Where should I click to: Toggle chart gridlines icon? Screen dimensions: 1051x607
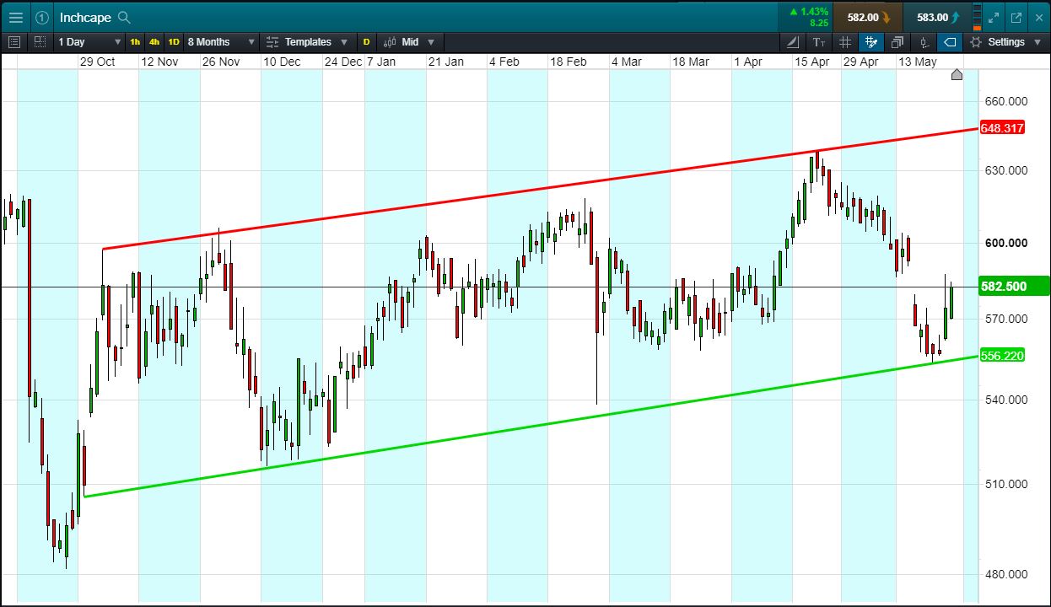click(x=845, y=41)
